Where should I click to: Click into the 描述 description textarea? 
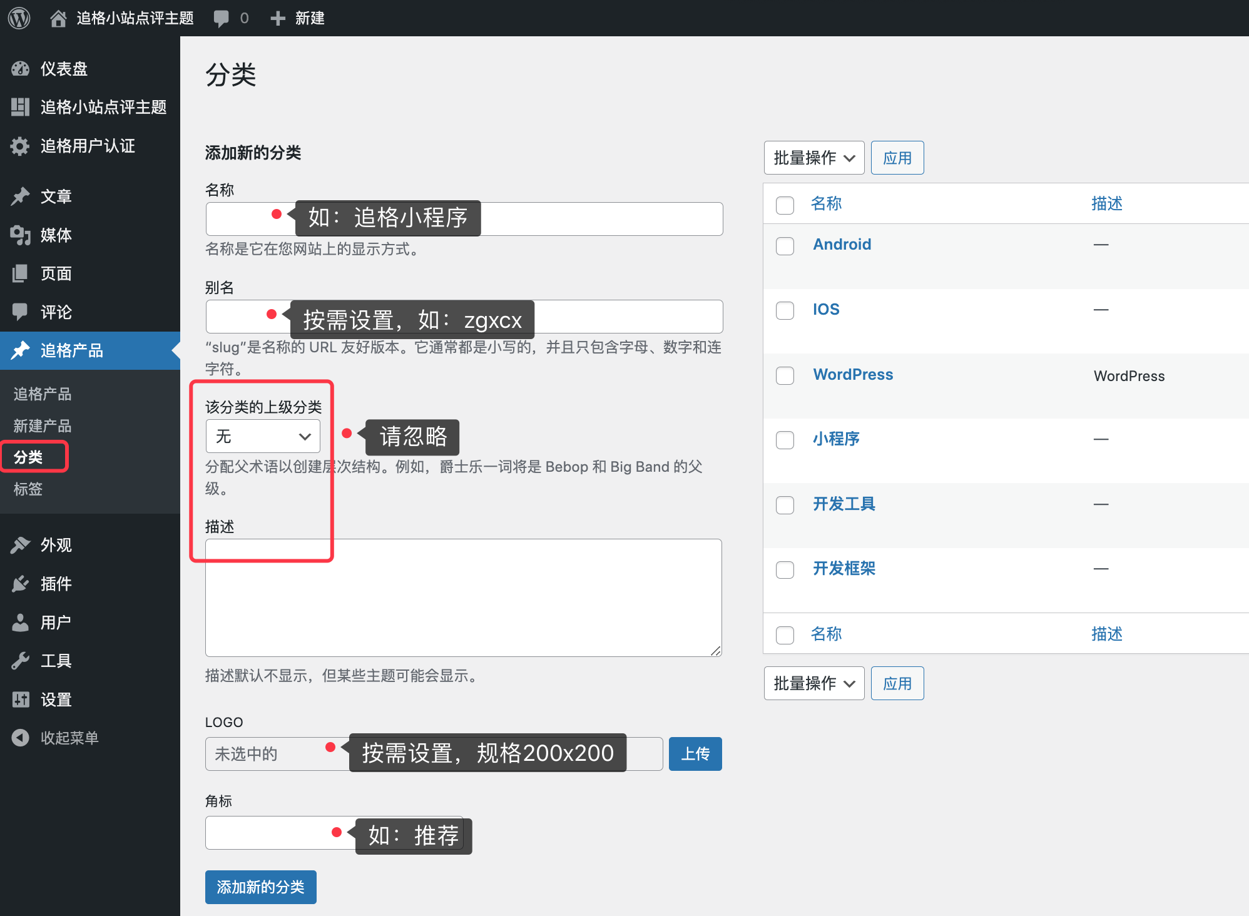point(464,598)
